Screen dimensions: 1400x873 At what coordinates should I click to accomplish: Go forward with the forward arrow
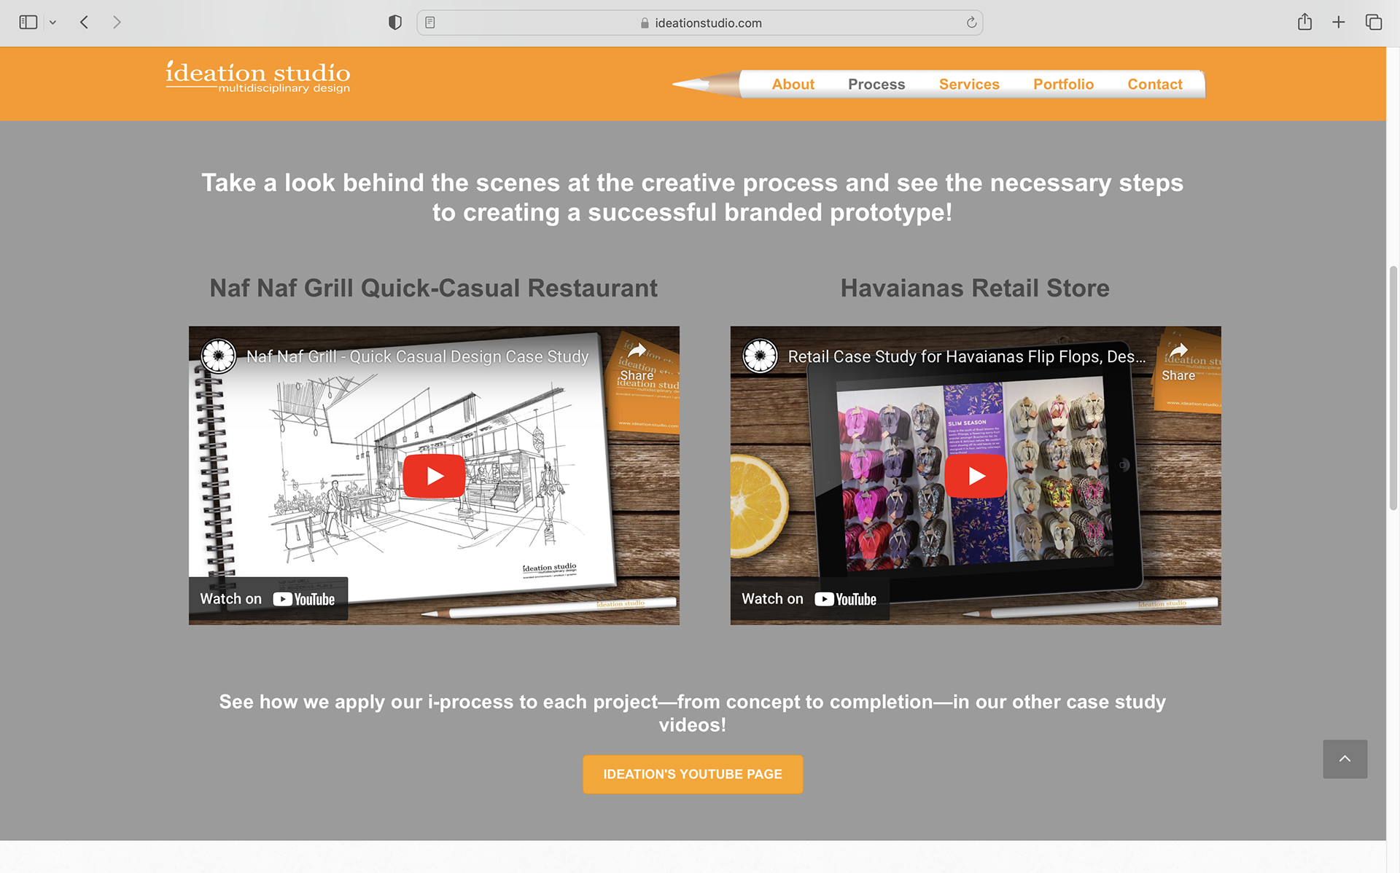point(117,23)
